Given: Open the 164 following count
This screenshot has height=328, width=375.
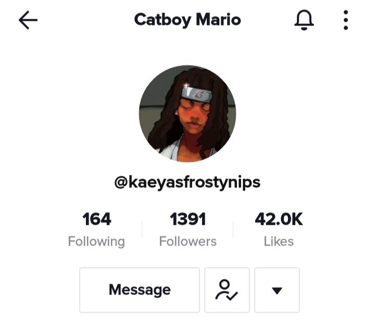Looking at the screenshot, I should (x=97, y=219).
